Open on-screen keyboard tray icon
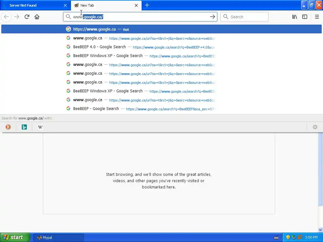 point(276,238)
